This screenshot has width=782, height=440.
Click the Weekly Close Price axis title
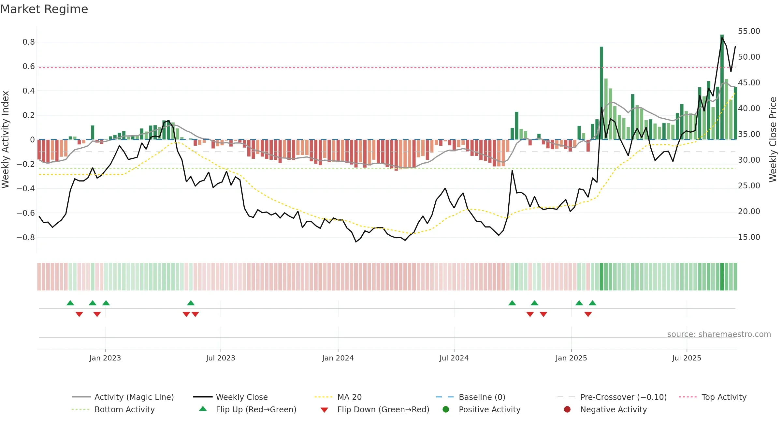point(773,139)
